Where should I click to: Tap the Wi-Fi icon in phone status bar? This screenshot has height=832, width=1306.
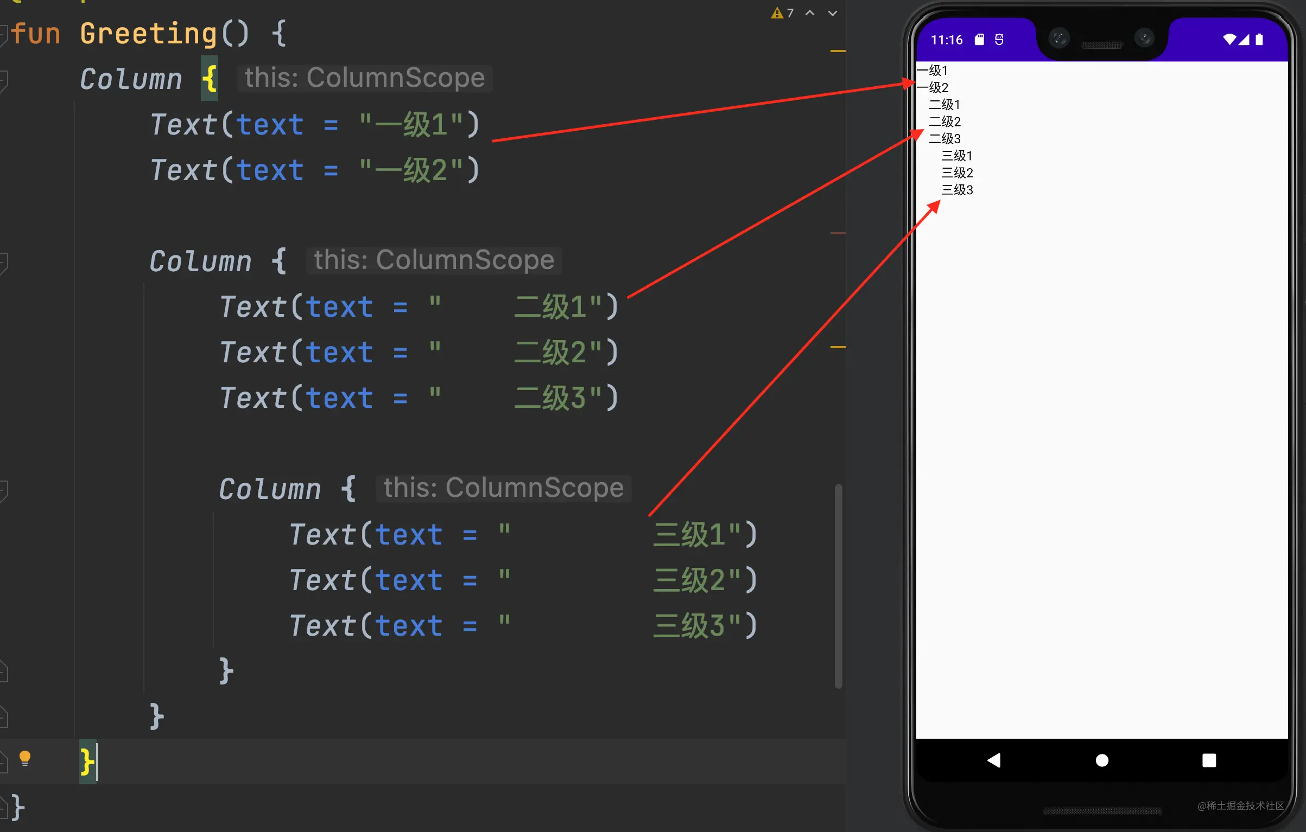click(1229, 39)
